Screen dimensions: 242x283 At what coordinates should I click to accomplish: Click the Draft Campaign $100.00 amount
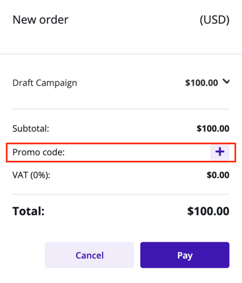pyautogui.click(x=201, y=83)
